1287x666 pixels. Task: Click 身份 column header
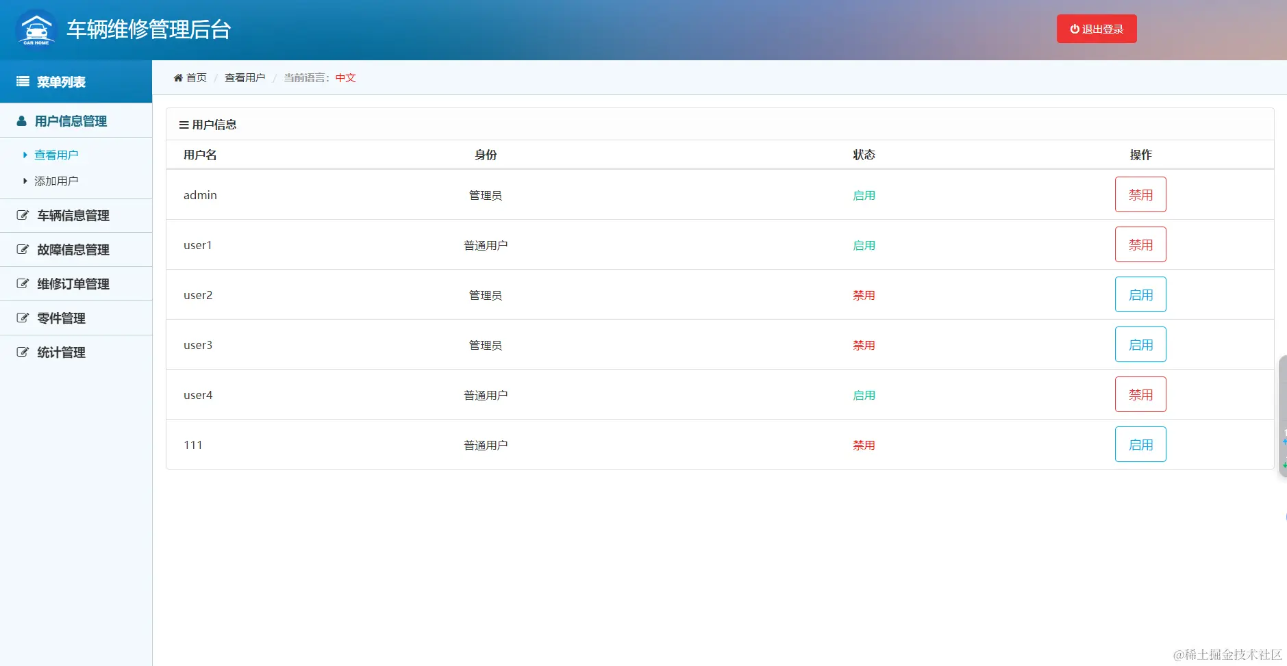pyautogui.click(x=486, y=155)
